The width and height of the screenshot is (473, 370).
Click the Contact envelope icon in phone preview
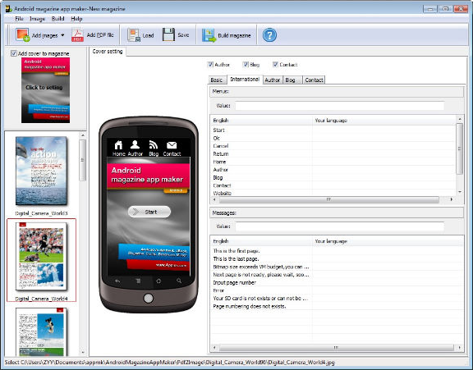(172, 145)
